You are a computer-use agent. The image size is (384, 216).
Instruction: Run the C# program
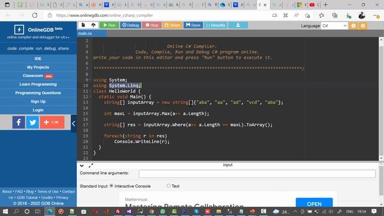109,25
